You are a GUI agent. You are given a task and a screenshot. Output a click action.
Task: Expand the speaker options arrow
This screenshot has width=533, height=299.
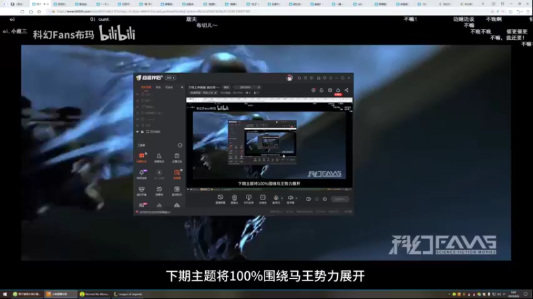296,198
